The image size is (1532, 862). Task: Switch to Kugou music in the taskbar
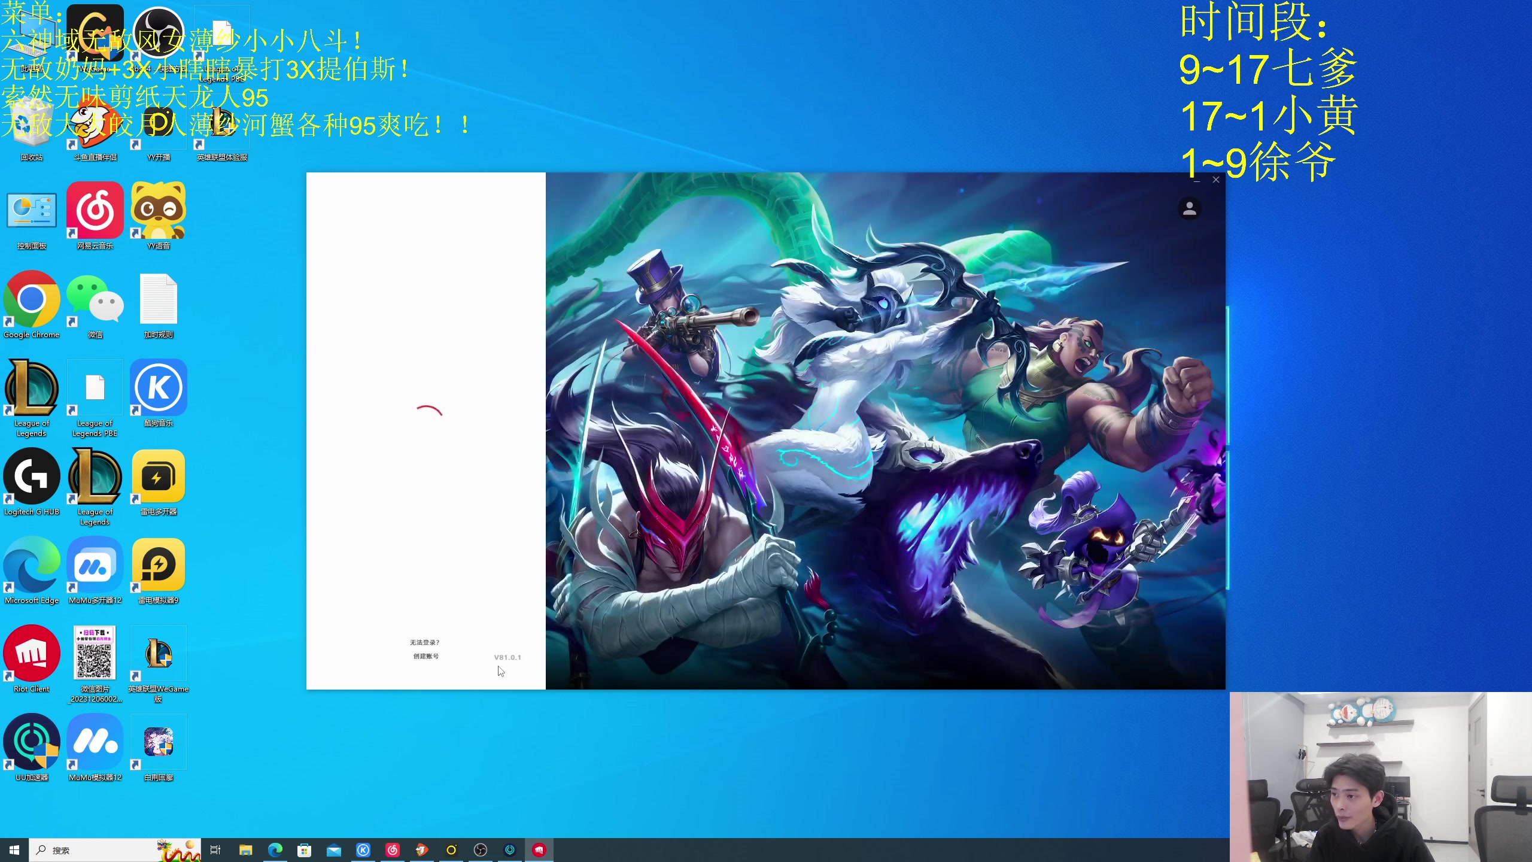click(x=363, y=850)
